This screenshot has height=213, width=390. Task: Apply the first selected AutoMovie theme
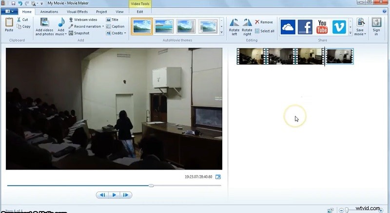[142, 26]
